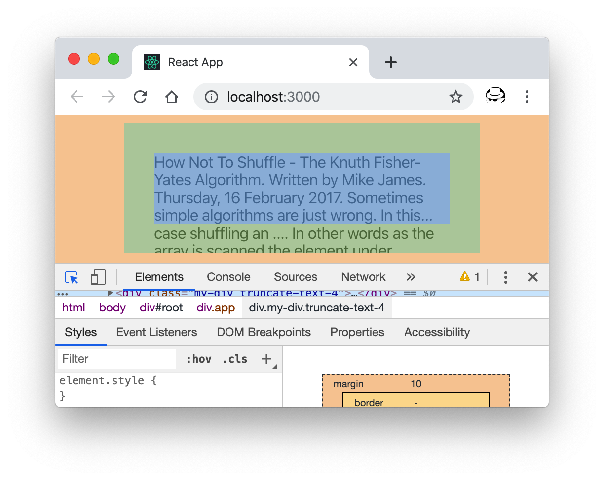Show more DevTools tabs chevron
Image resolution: width=604 pixels, height=480 pixels.
click(x=411, y=277)
